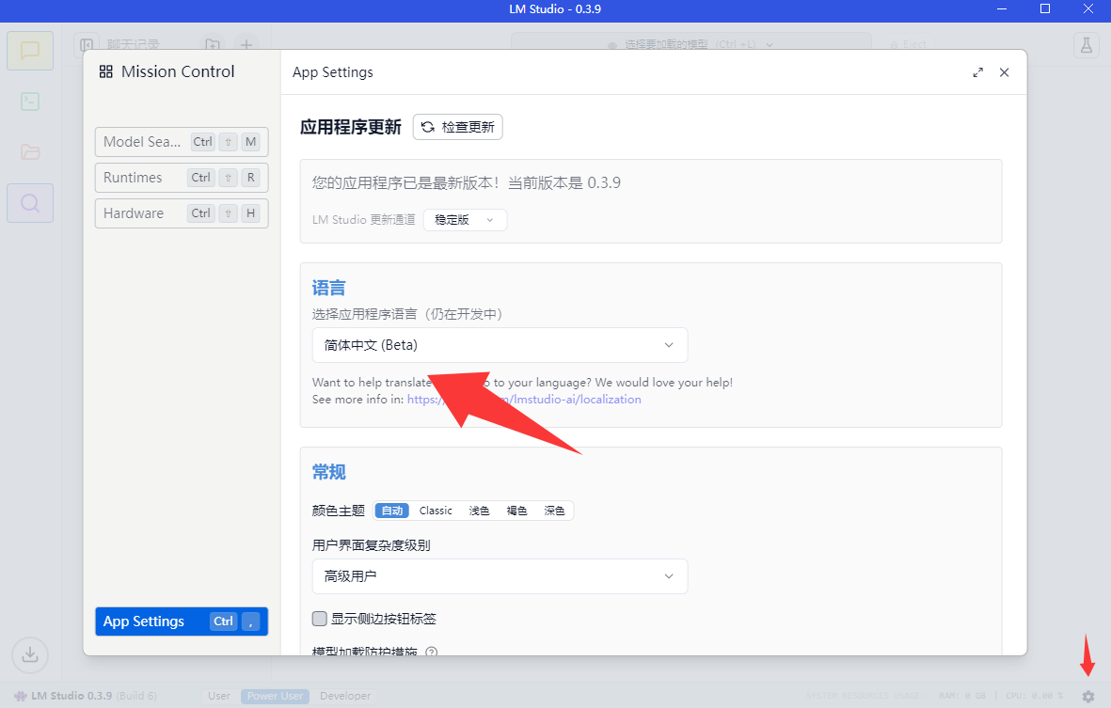The height and width of the screenshot is (708, 1111).
Task: Click the Mission Control grid icon
Action: [105, 71]
